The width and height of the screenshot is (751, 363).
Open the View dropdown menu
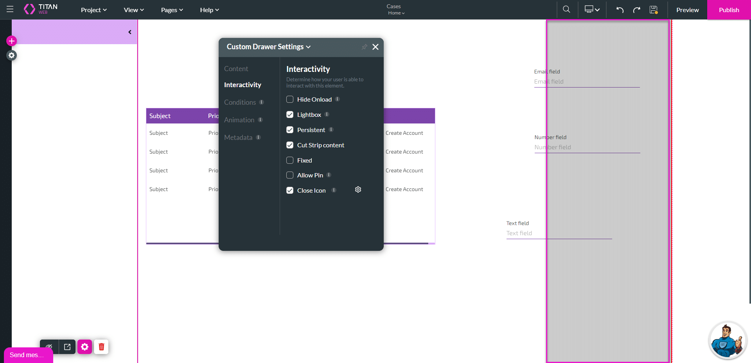(x=134, y=10)
